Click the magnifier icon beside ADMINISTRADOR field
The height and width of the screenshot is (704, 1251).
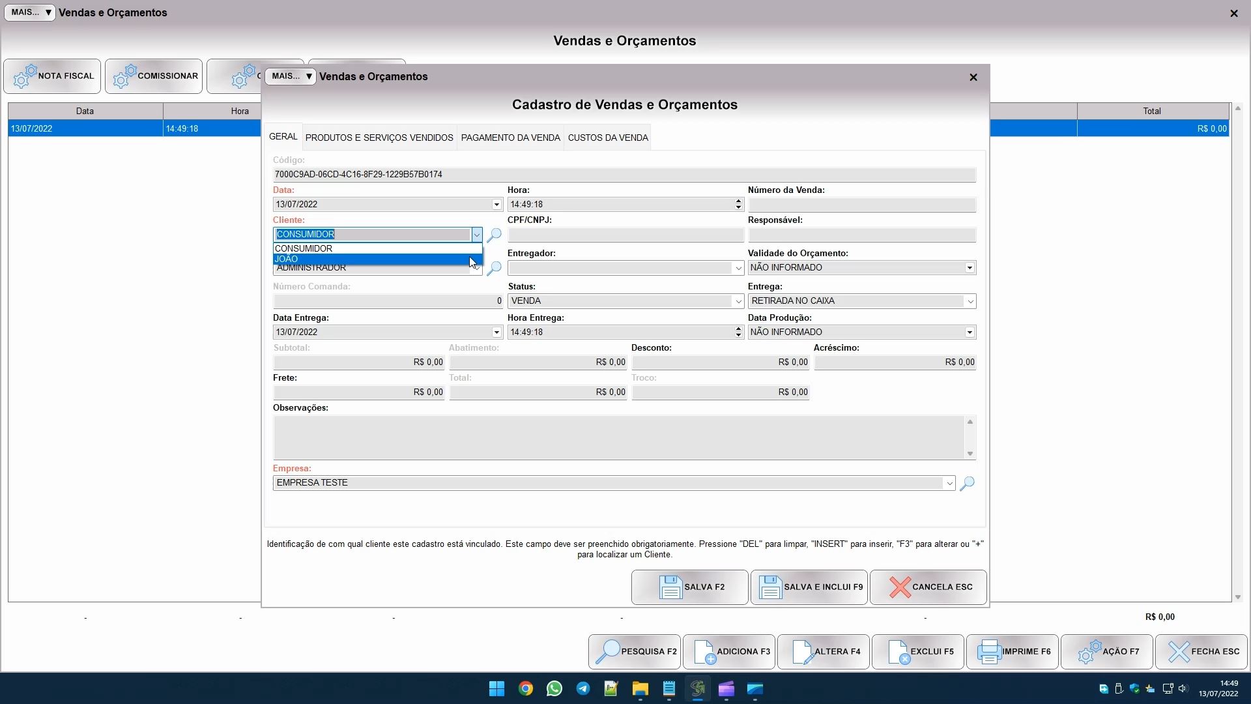pyautogui.click(x=494, y=268)
